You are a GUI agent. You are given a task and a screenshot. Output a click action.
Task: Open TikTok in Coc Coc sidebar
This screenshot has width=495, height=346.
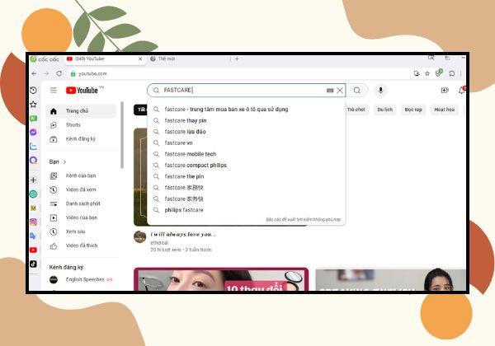tap(33, 264)
